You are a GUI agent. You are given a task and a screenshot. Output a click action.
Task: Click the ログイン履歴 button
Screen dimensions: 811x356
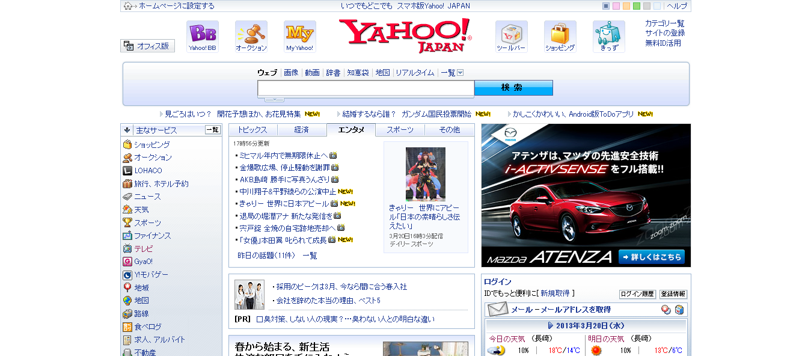tap(637, 294)
